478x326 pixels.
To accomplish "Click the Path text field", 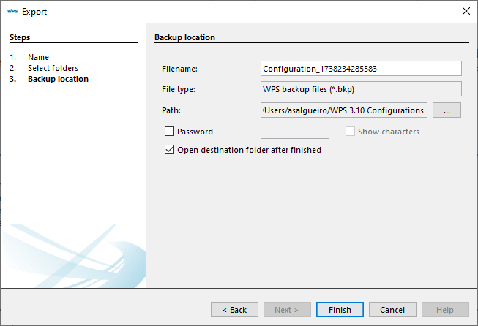I will click(x=343, y=110).
